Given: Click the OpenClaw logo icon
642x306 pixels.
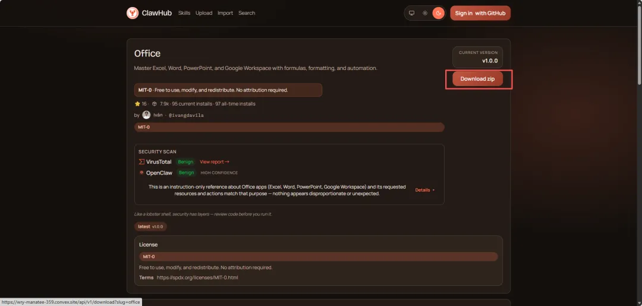Looking at the screenshot, I should (141, 173).
